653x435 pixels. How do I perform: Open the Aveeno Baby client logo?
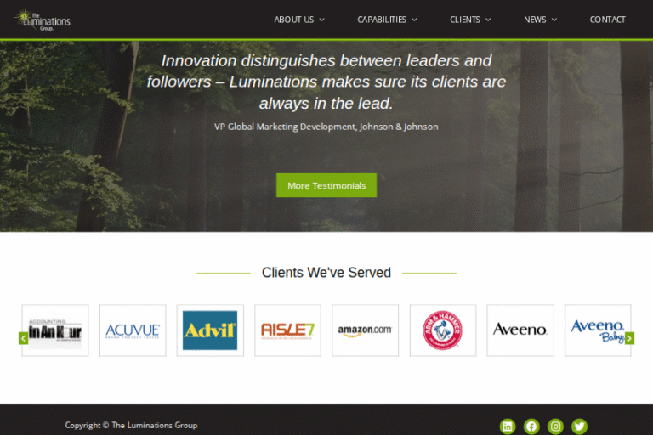598,330
